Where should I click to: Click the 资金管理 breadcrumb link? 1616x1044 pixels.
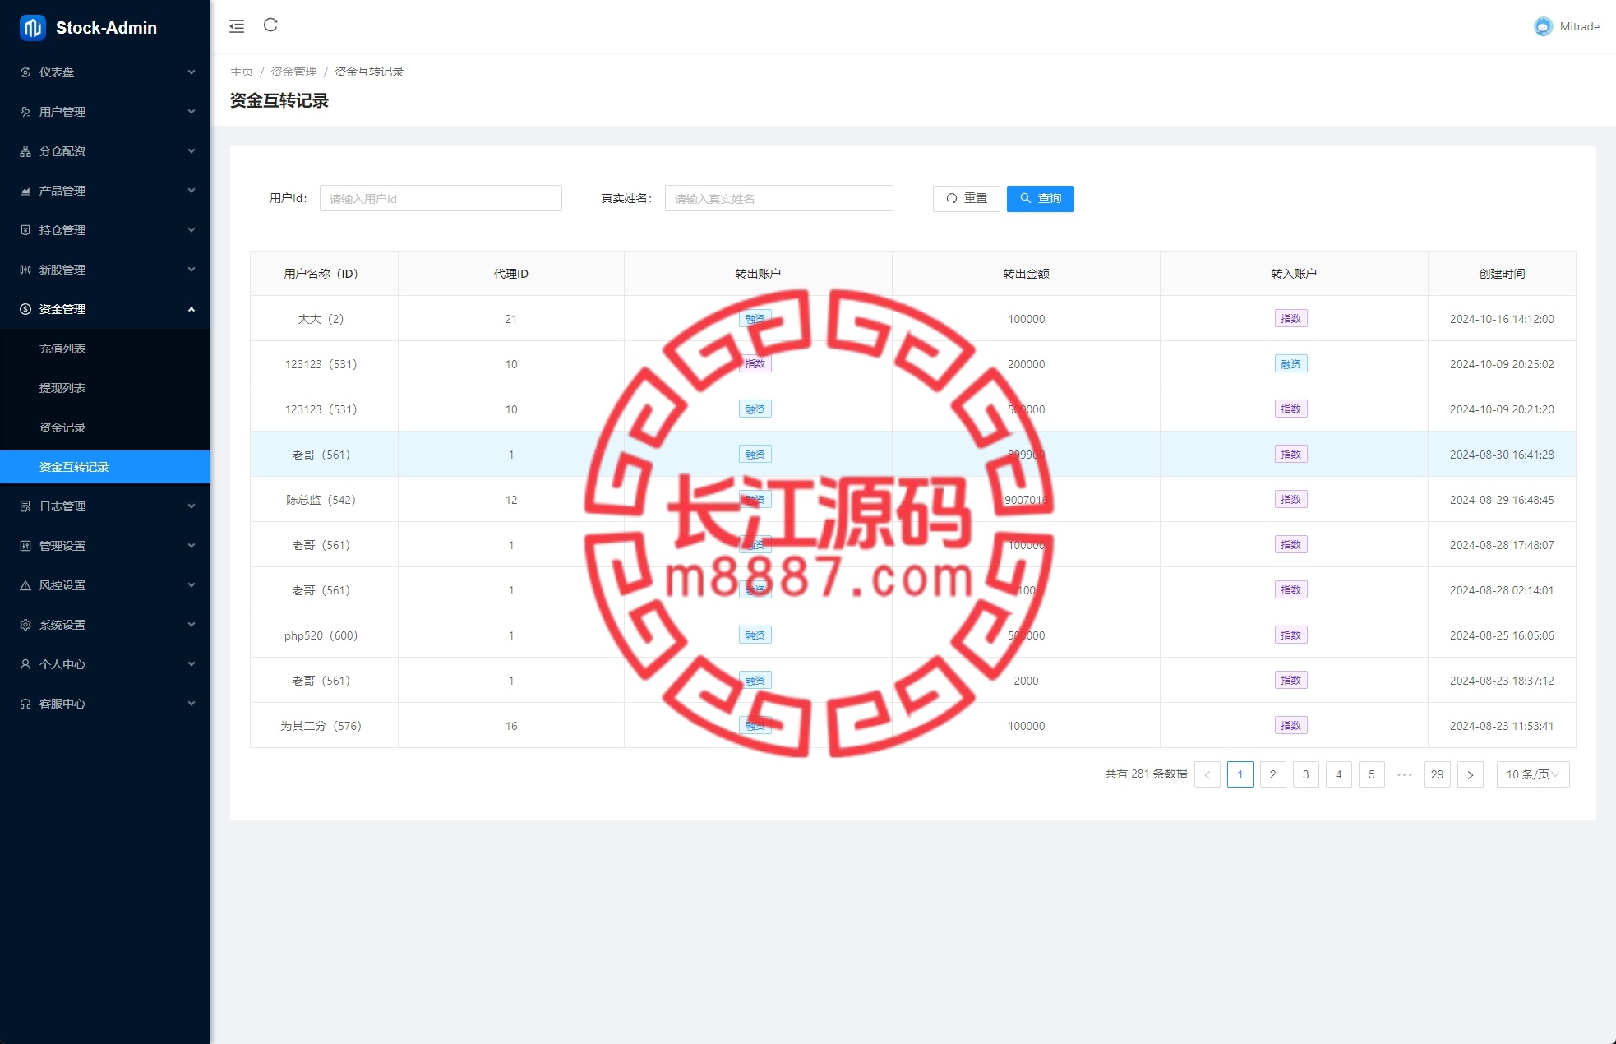pyautogui.click(x=293, y=72)
